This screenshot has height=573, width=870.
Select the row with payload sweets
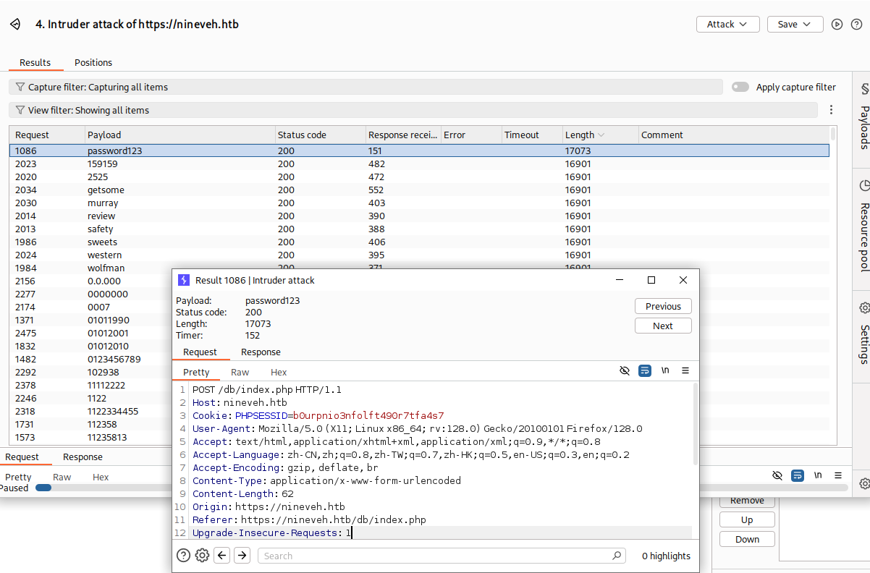pyautogui.click(x=419, y=242)
